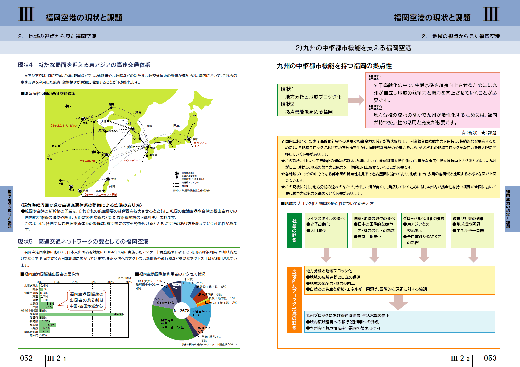520x367 pixels.
Task: Click the ライフスタイルの変化 box
Action: tap(326, 231)
